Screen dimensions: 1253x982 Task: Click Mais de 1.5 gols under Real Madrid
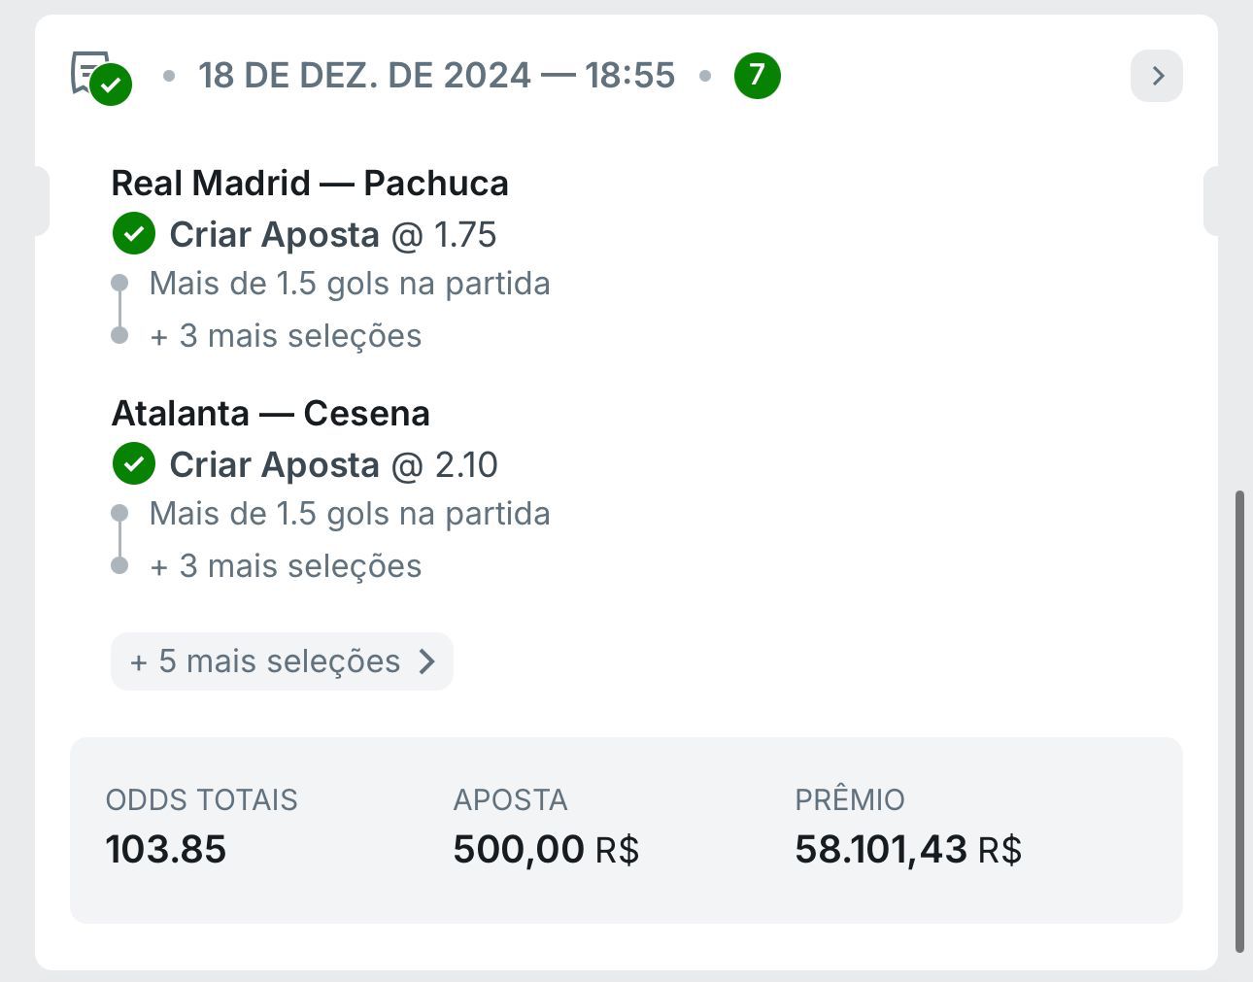click(350, 284)
